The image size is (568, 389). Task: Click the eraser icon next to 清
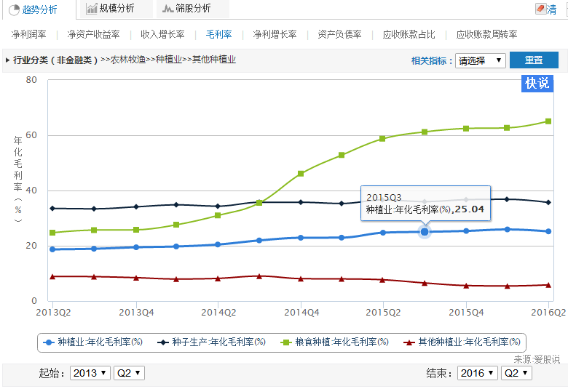coord(540,9)
